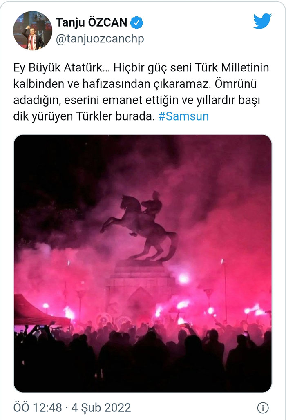Screen dimensions: 286x420
Task: Click the bright flare right of the pedestal
Action: (183, 279)
